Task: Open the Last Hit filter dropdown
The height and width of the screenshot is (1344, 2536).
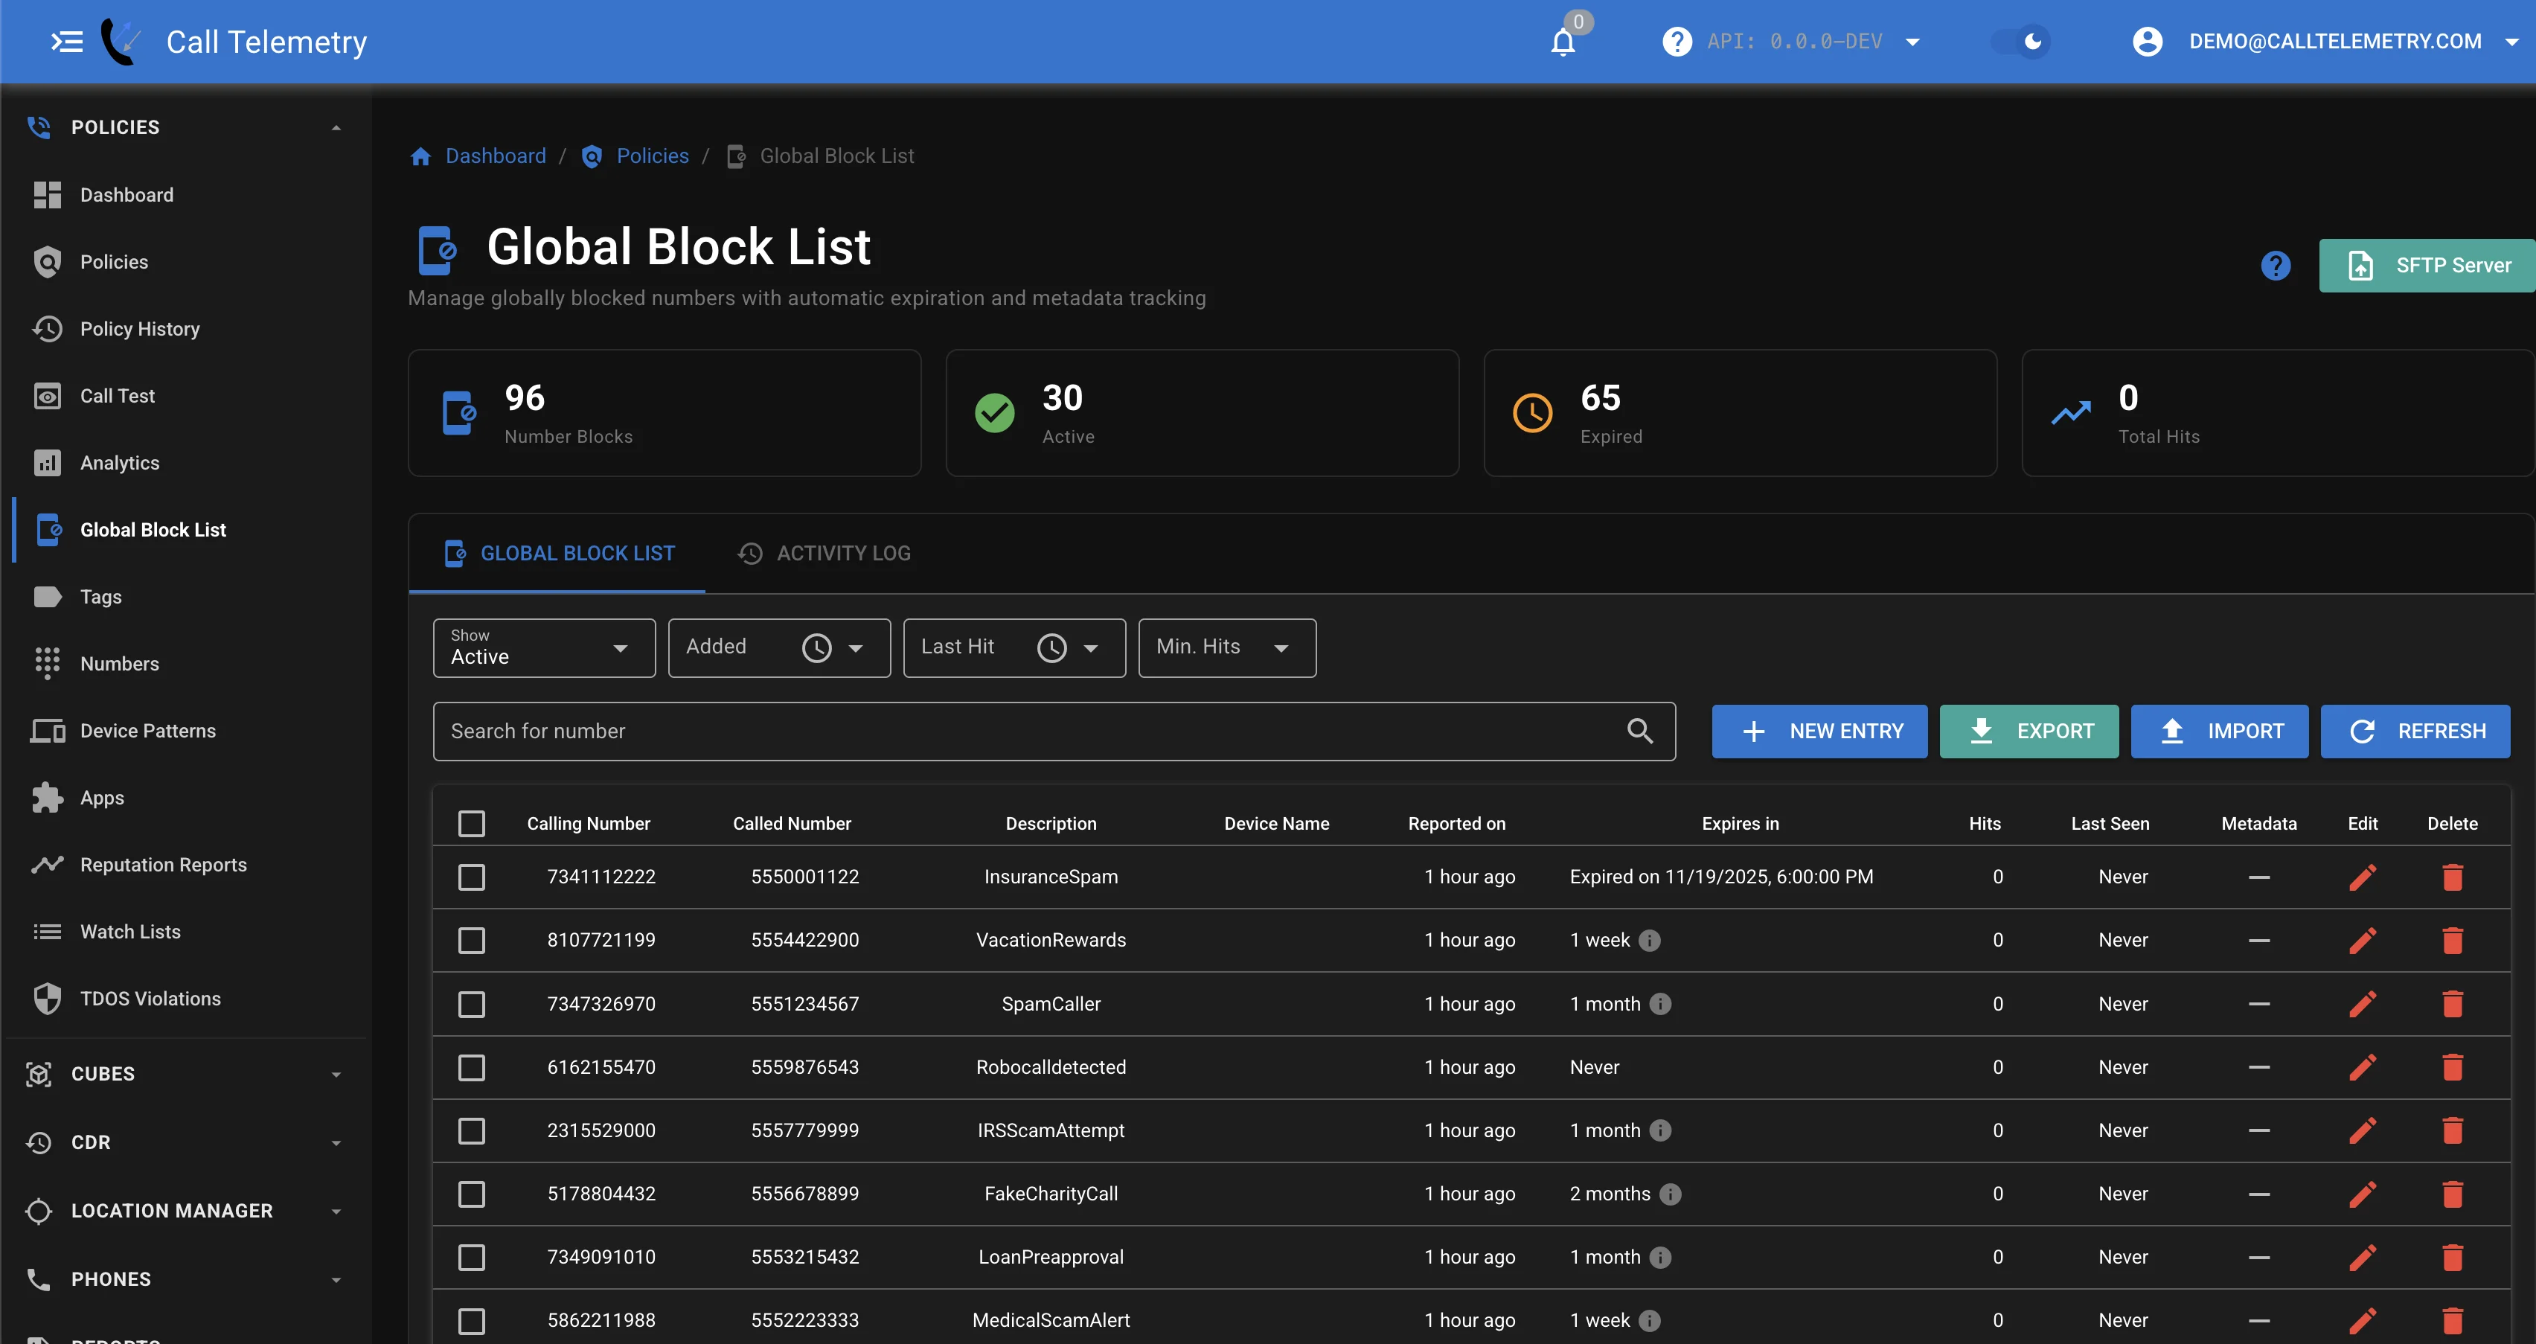Action: 1015,648
